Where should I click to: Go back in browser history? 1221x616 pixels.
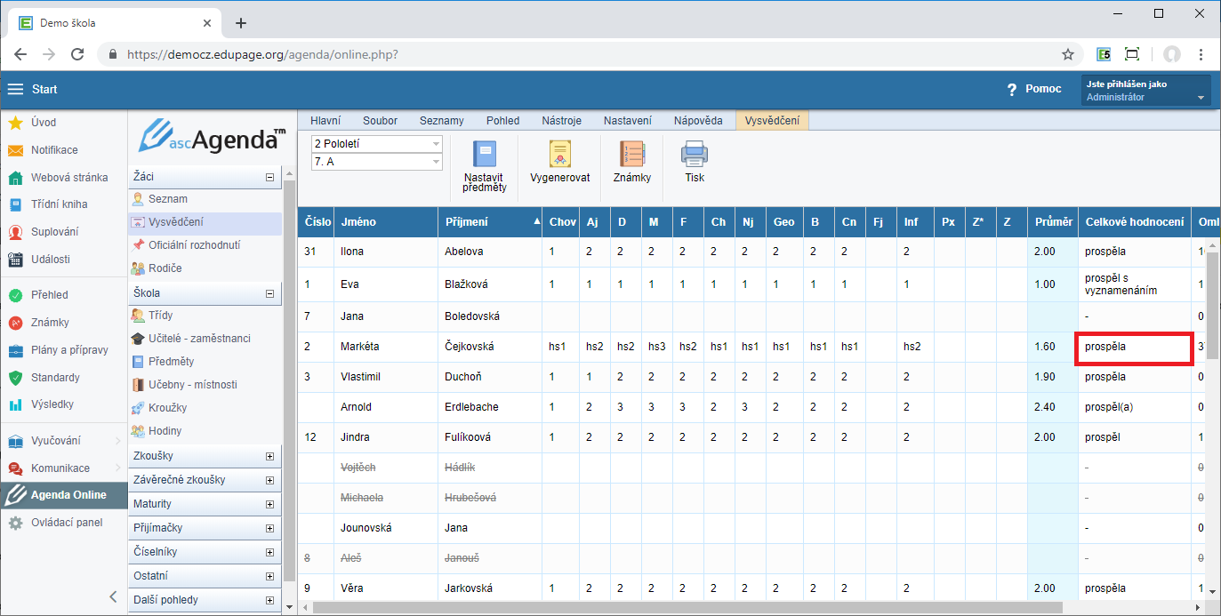[20, 54]
